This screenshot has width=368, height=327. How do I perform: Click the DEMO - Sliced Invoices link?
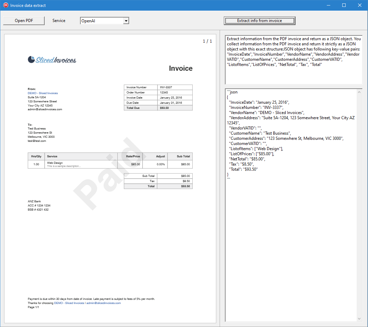pos(43,93)
